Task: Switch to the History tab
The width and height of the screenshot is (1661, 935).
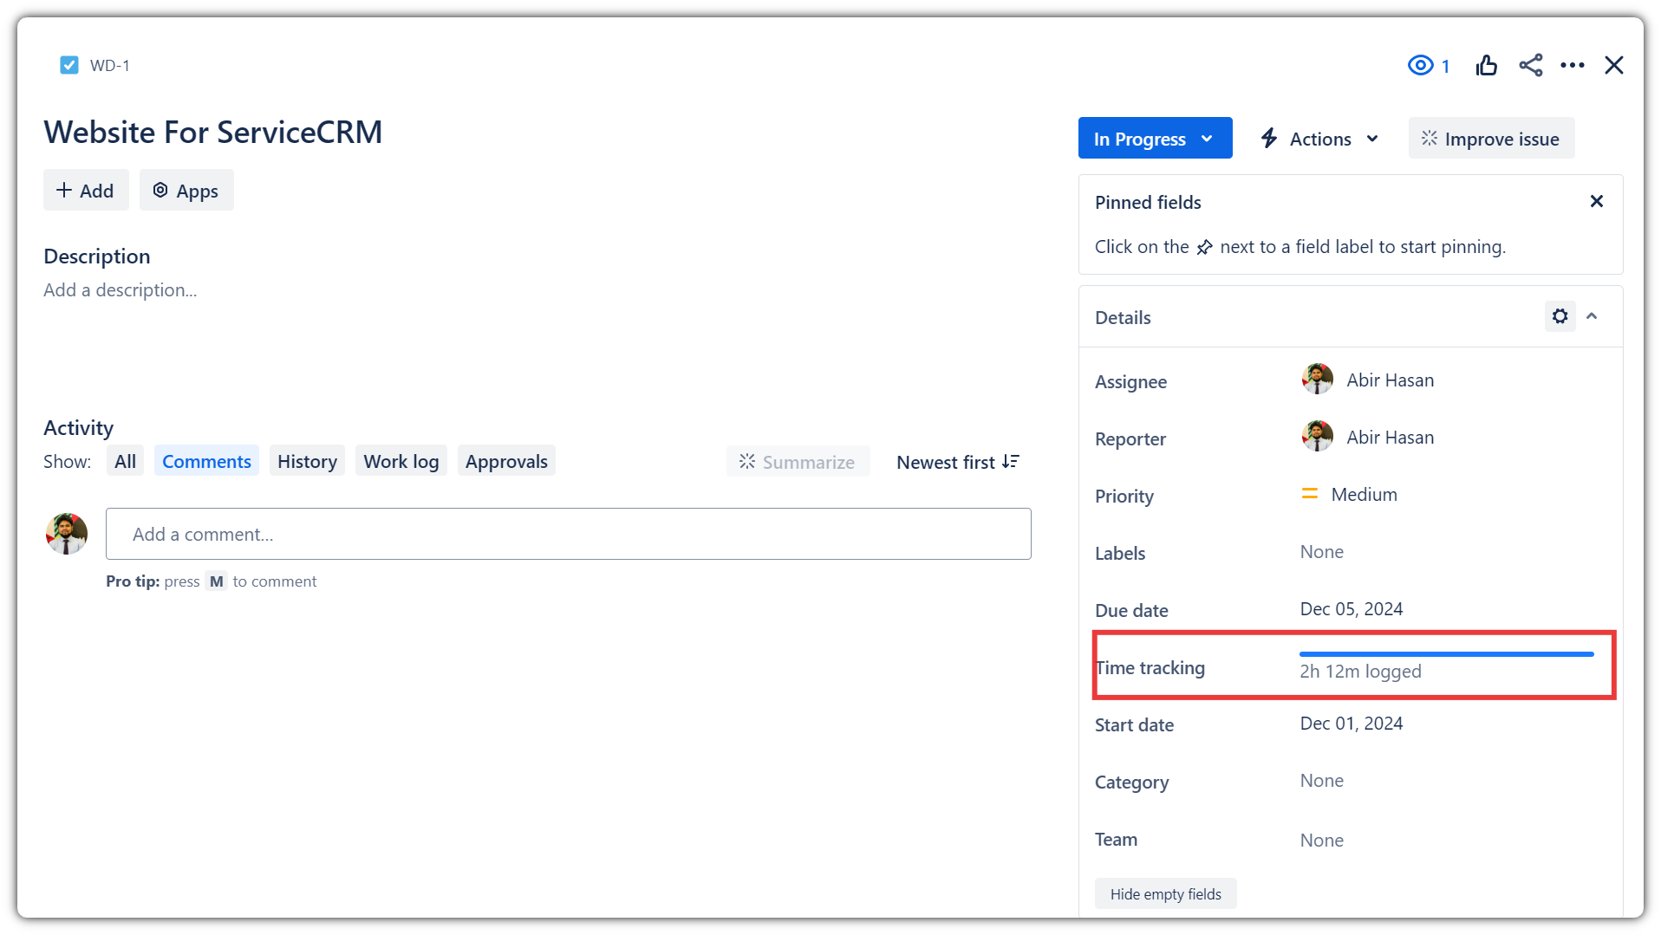Action: [307, 461]
